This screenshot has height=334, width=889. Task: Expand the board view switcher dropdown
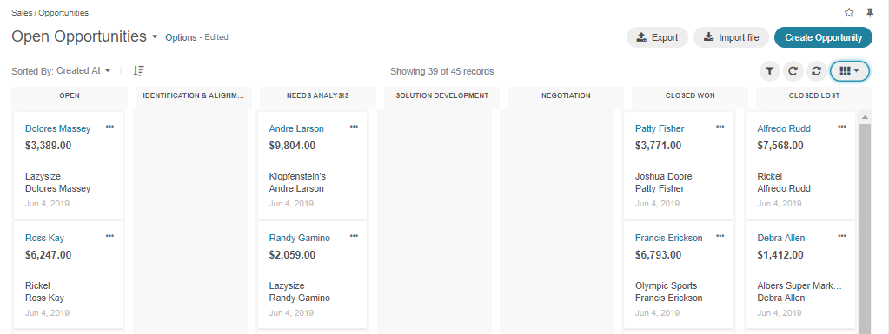(x=849, y=71)
